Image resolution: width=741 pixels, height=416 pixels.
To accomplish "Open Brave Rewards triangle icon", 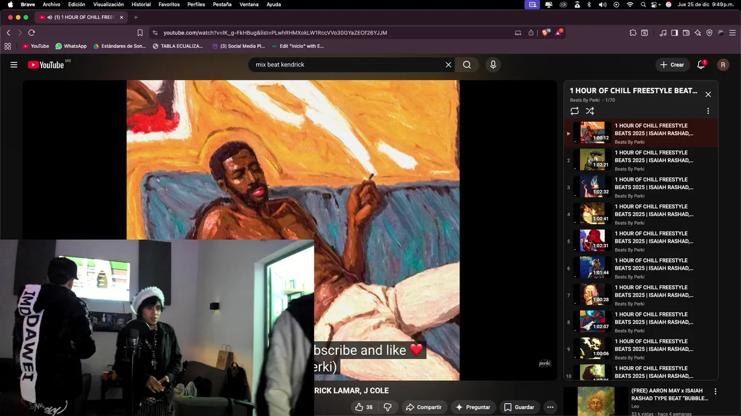I will 559,33.
